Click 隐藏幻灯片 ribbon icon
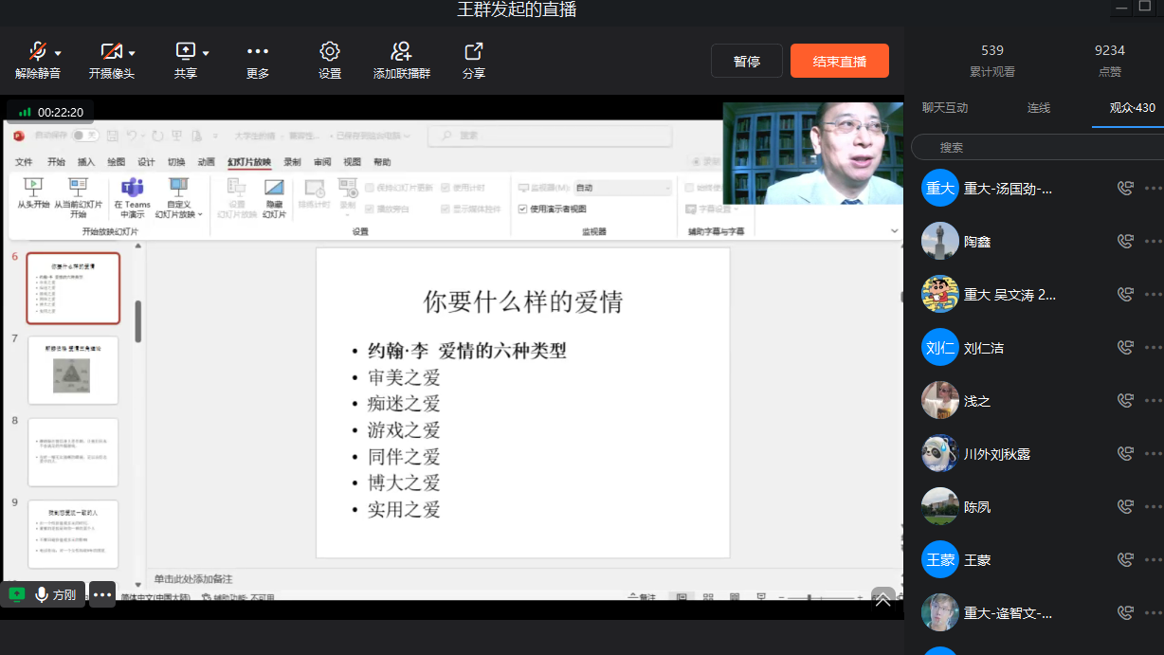The image size is (1164, 655). point(274,187)
